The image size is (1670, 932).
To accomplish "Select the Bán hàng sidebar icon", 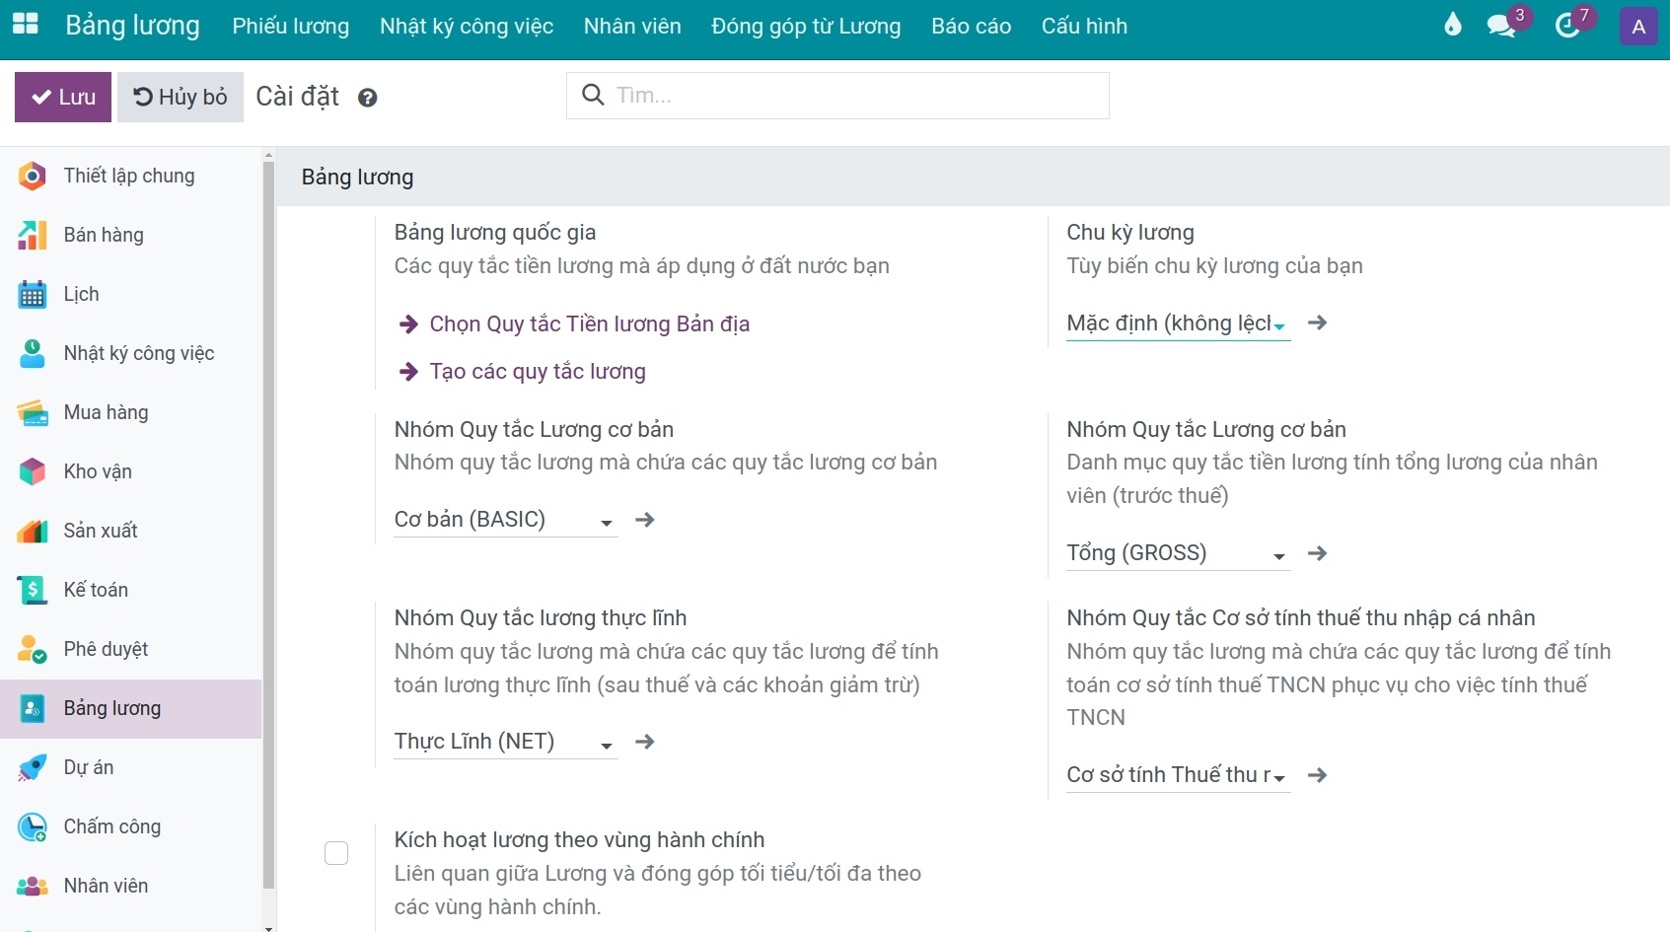I will 33,235.
